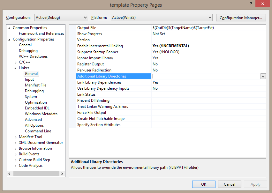Select the Debugging node under Configuration Properties
This screenshot has height=193, width=272.
(28, 50)
